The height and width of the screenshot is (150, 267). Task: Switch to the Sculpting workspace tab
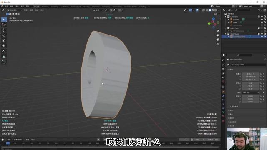point(55,7)
